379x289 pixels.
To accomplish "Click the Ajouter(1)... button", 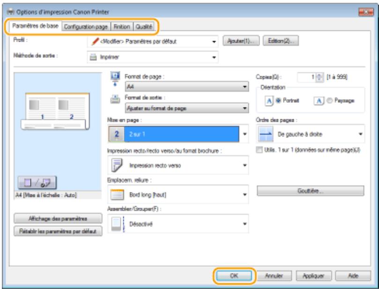I will coord(241,41).
